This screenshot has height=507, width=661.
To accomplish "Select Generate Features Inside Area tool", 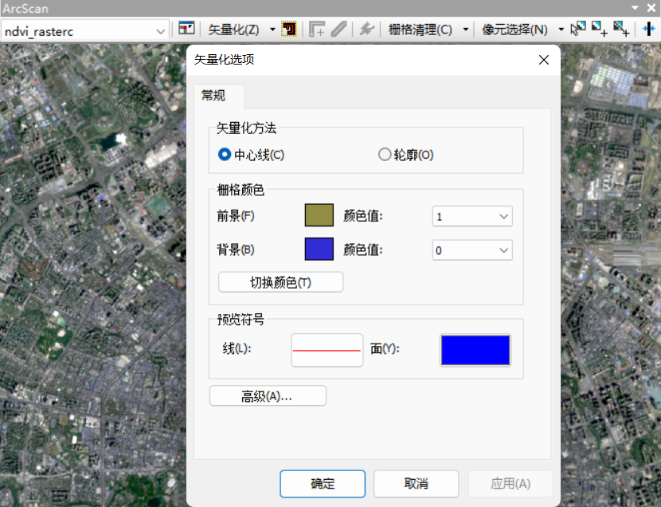I will [x=317, y=29].
